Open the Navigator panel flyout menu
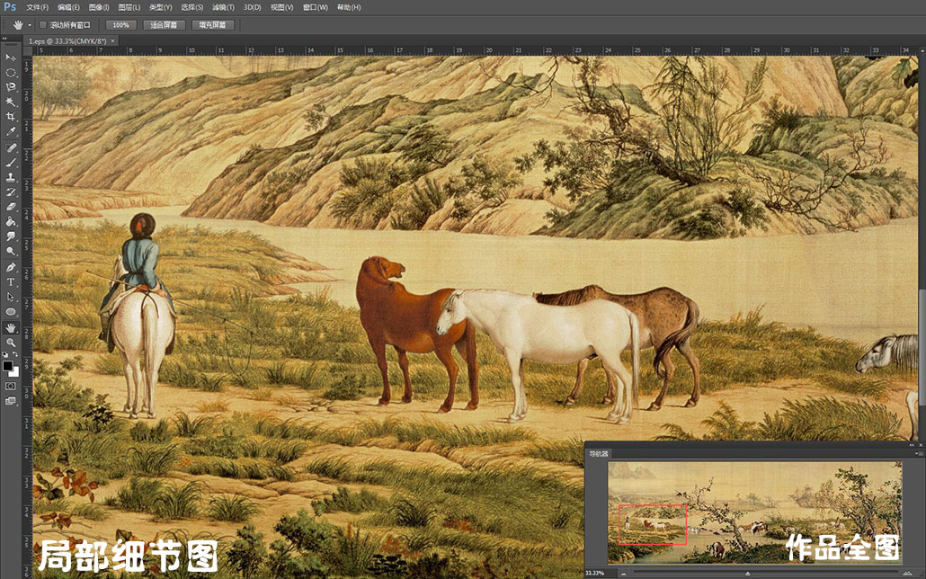This screenshot has height=579, width=926. click(918, 454)
